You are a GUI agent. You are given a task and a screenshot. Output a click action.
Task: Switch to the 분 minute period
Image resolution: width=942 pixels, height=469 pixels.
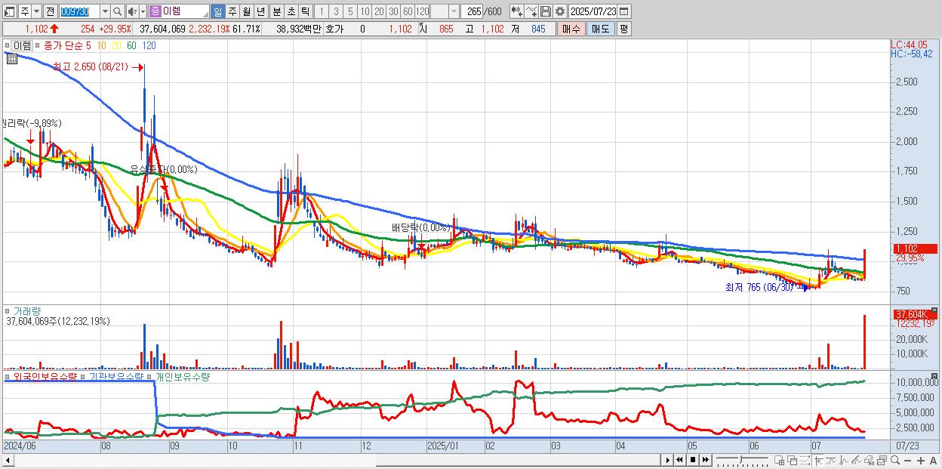276,11
